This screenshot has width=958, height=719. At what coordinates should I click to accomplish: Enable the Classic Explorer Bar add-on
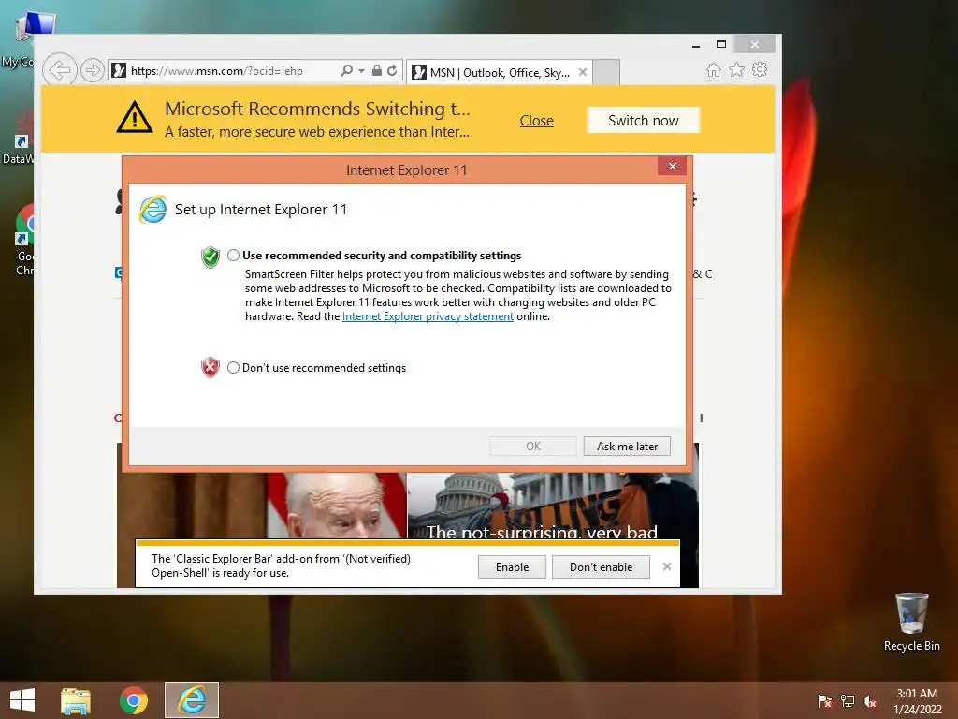pyautogui.click(x=512, y=566)
